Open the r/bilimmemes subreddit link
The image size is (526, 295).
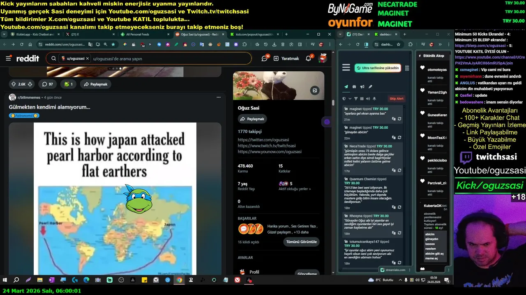coord(28,98)
